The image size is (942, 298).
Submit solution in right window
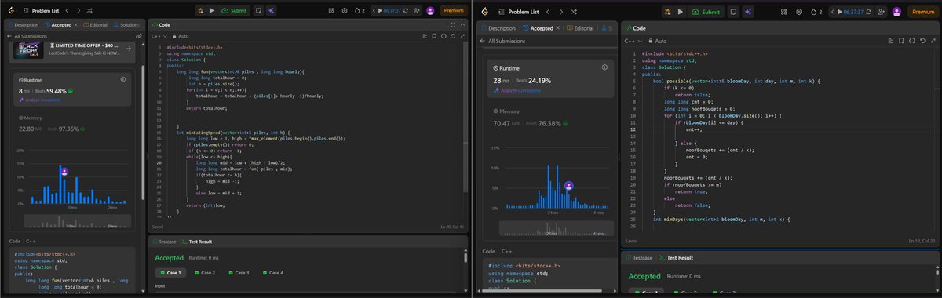coord(706,12)
